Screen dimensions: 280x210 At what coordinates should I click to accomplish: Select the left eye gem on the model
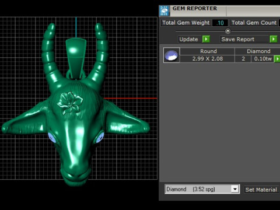click(x=52, y=138)
